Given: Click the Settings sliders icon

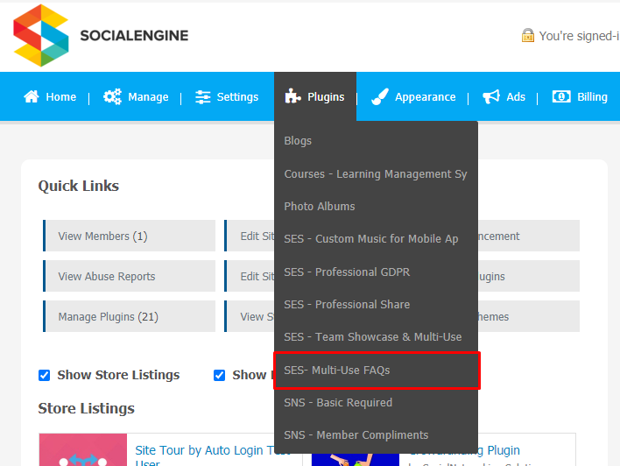Looking at the screenshot, I should [203, 97].
